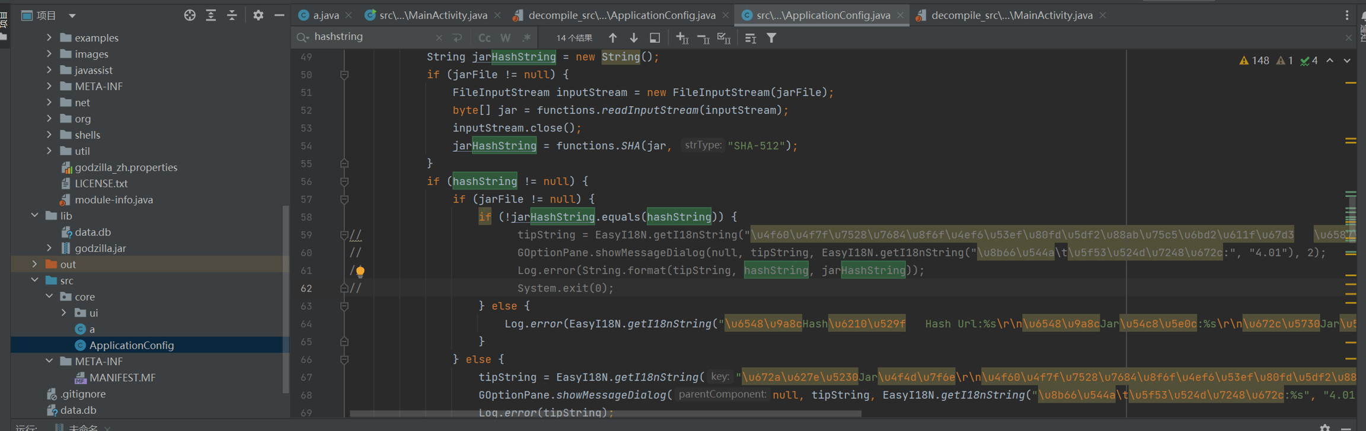The width and height of the screenshot is (1366, 431).
Task: Click the locate opened file target icon
Action: point(190,15)
